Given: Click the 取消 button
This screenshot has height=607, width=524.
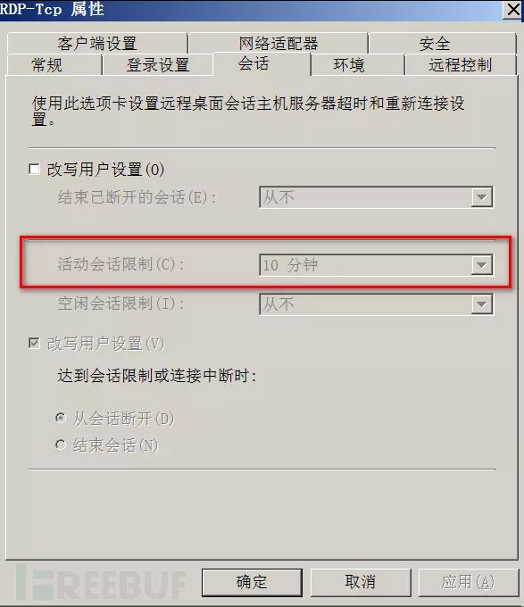Looking at the screenshot, I should point(361,582).
